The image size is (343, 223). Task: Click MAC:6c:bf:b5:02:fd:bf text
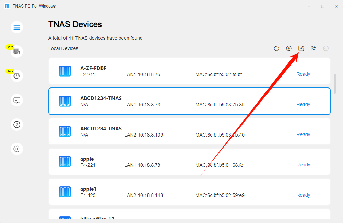tap(219, 74)
